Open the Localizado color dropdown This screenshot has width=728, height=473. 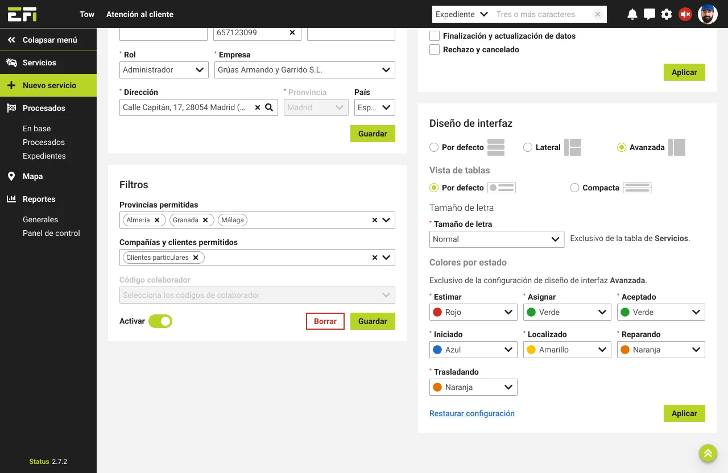point(567,350)
